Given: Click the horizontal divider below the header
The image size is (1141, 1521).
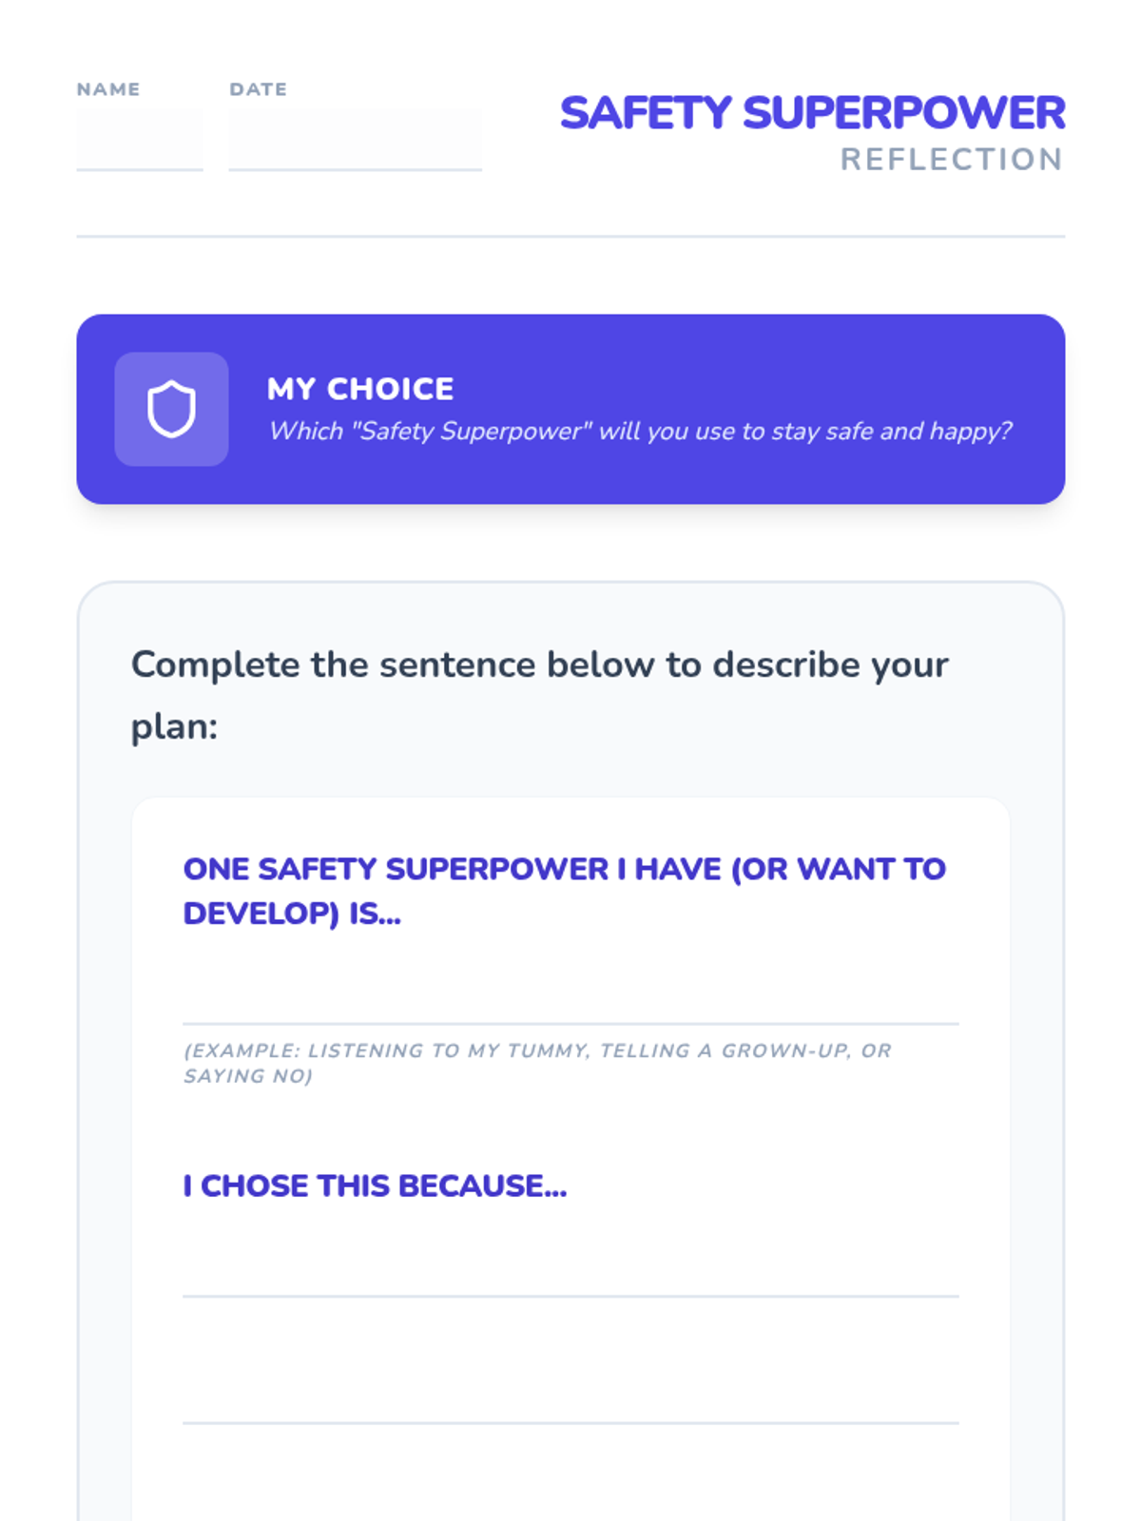Looking at the screenshot, I should coord(570,237).
